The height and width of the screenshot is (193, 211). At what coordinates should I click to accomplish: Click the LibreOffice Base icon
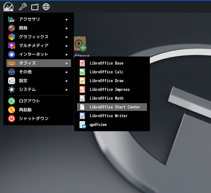pyautogui.click(x=82, y=63)
